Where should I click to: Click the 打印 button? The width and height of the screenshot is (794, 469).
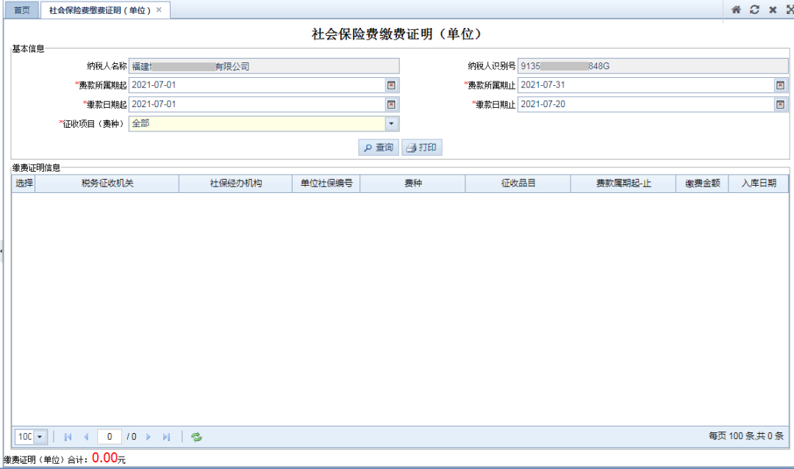[421, 147]
